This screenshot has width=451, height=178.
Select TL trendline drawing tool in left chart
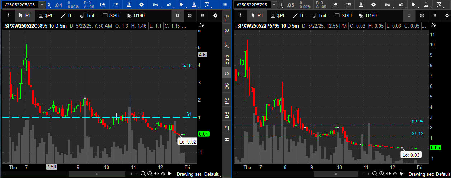tap(67, 15)
